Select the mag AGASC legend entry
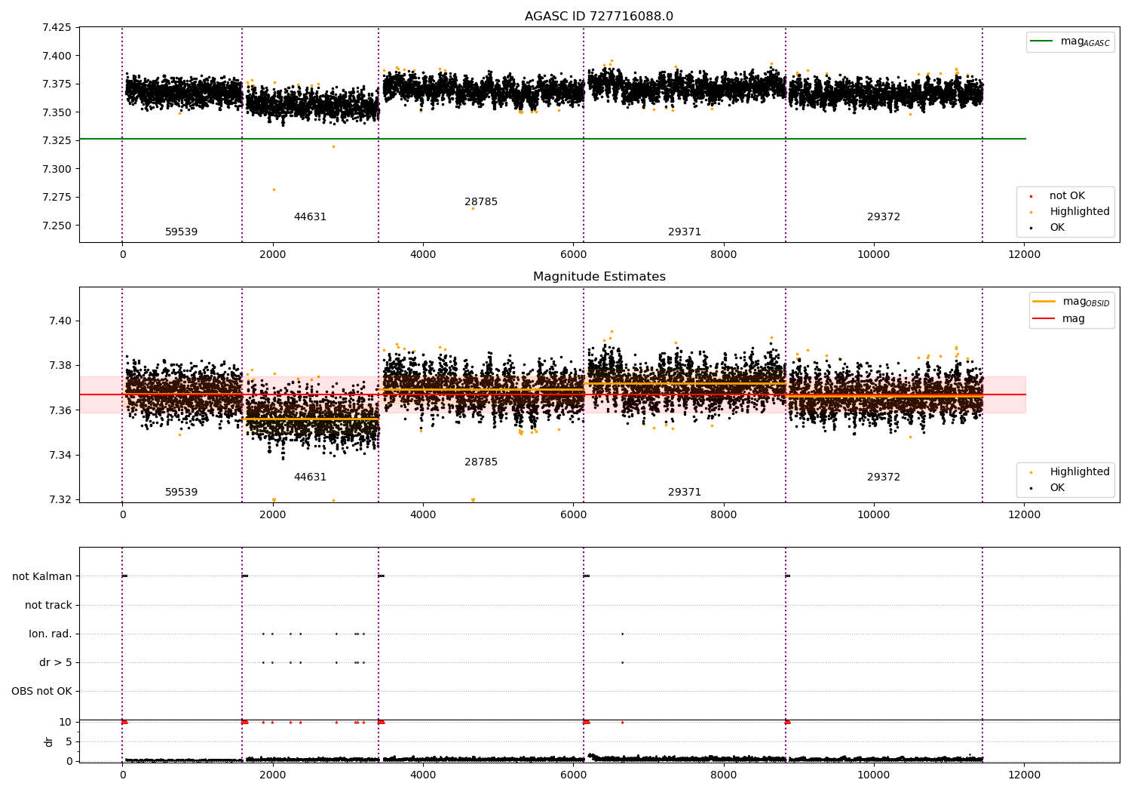Image resolution: width=1131 pixels, height=792 pixels. (x=1070, y=42)
